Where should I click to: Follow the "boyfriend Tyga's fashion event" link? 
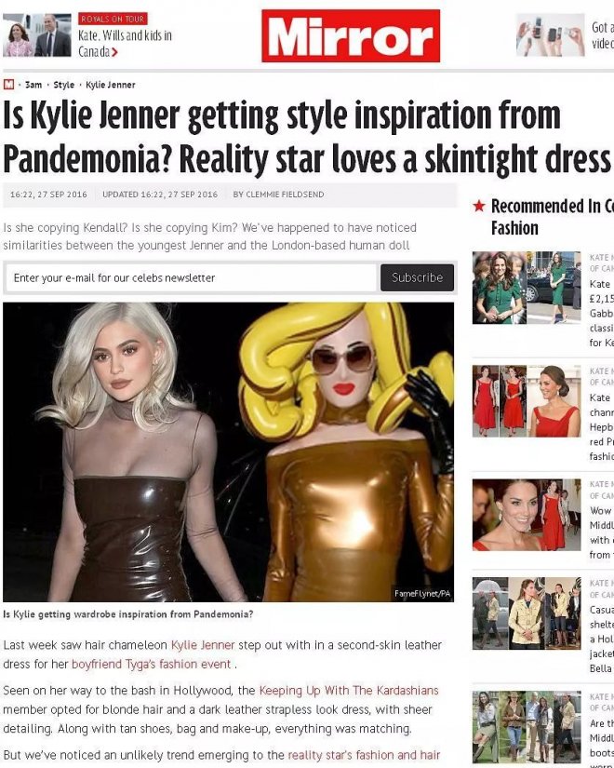(x=152, y=664)
